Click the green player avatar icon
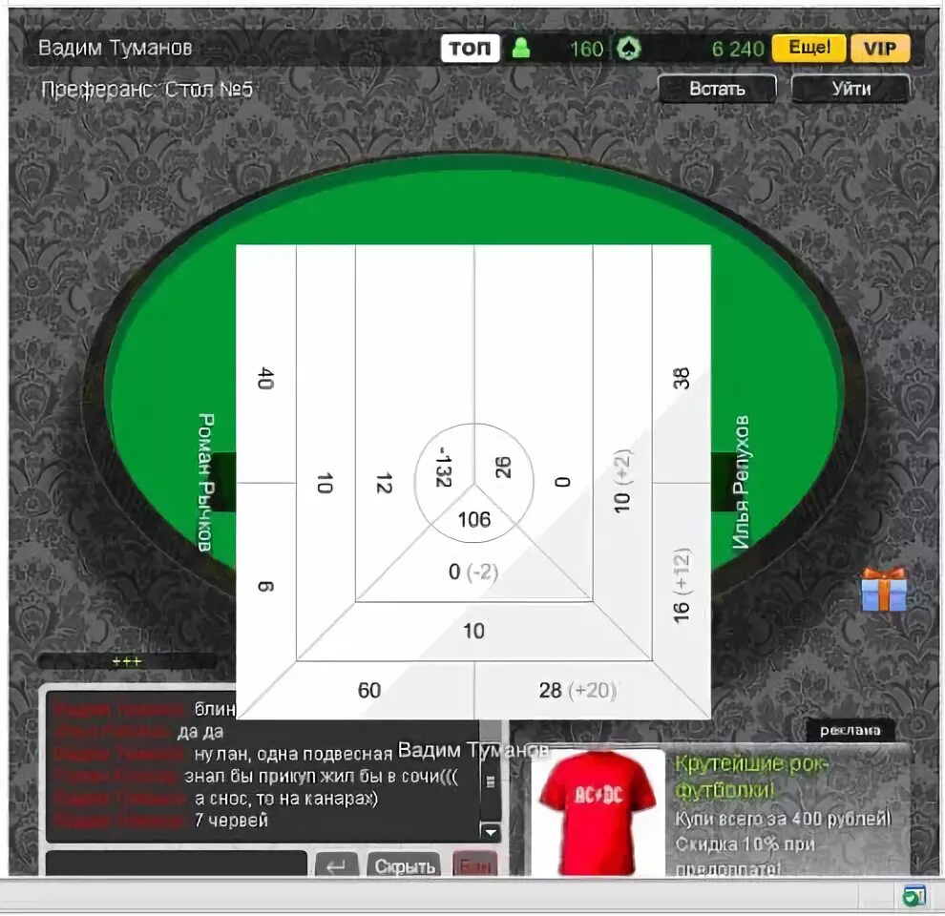 click(521, 48)
